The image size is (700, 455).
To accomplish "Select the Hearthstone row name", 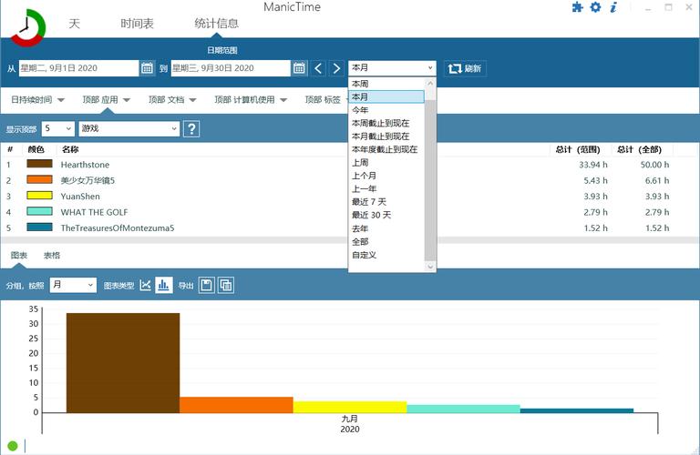I will (85, 165).
